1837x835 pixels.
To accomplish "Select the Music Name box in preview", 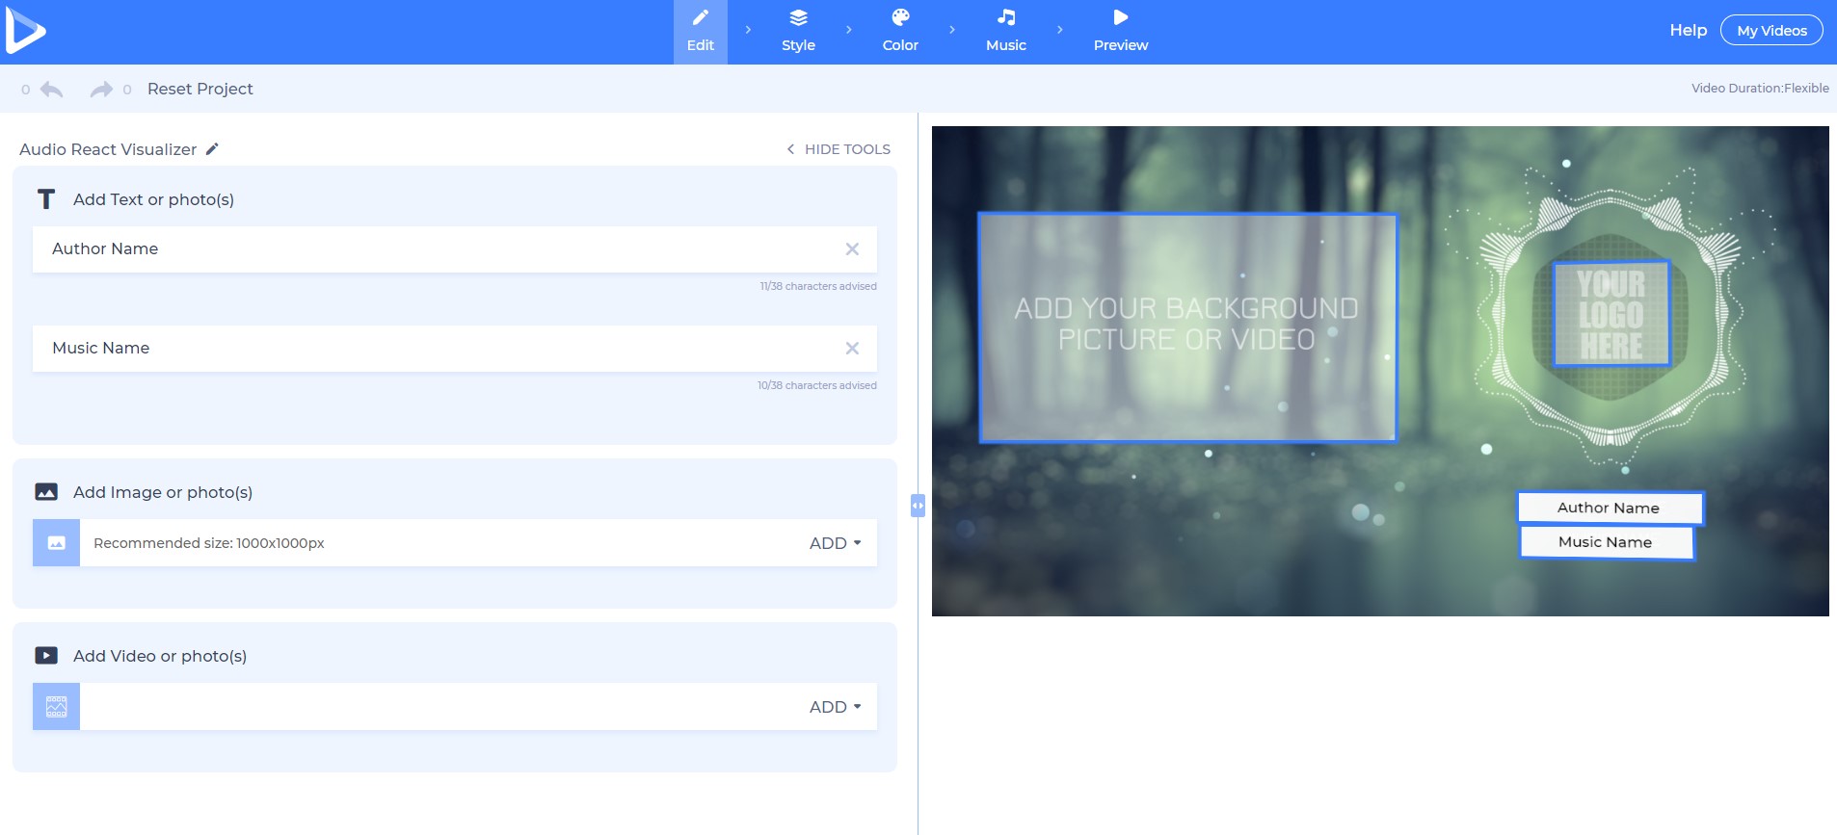I will coord(1607,542).
